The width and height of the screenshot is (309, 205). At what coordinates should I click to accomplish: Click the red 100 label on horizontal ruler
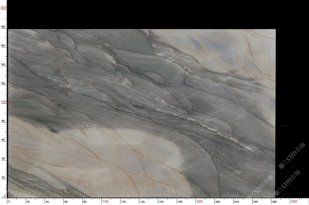click(105, 202)
